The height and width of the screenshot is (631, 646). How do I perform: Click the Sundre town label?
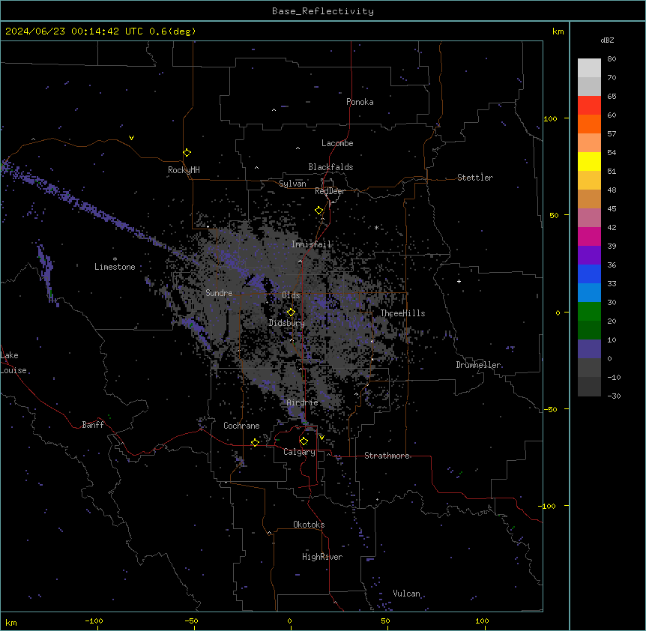219,293
